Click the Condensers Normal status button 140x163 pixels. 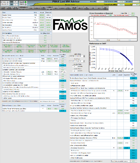[31, 46]
